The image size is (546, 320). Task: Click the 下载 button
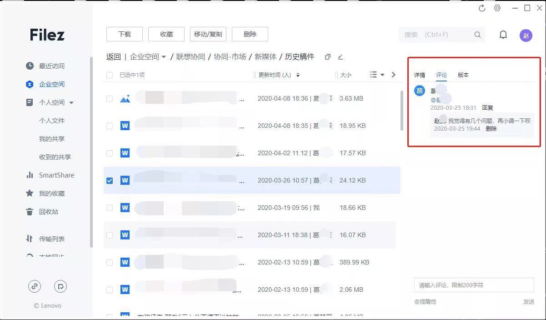125,34
